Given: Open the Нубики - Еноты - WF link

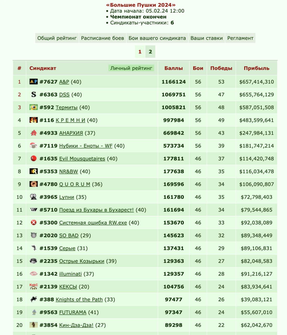Looking at the screenshot, I should [86, 146].
